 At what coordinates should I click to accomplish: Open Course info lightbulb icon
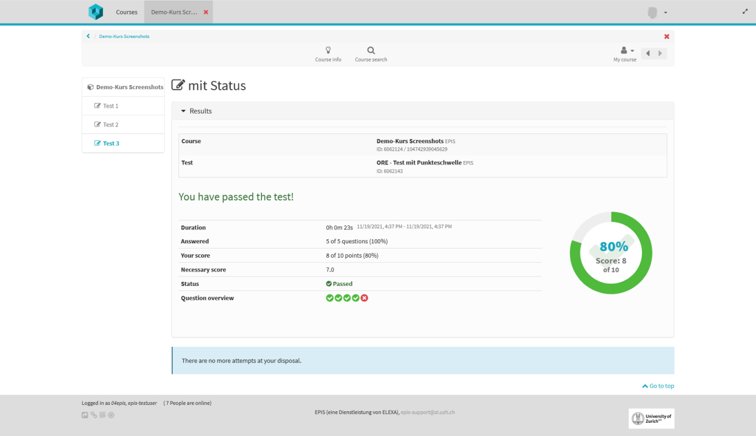[x=328, y=51]
